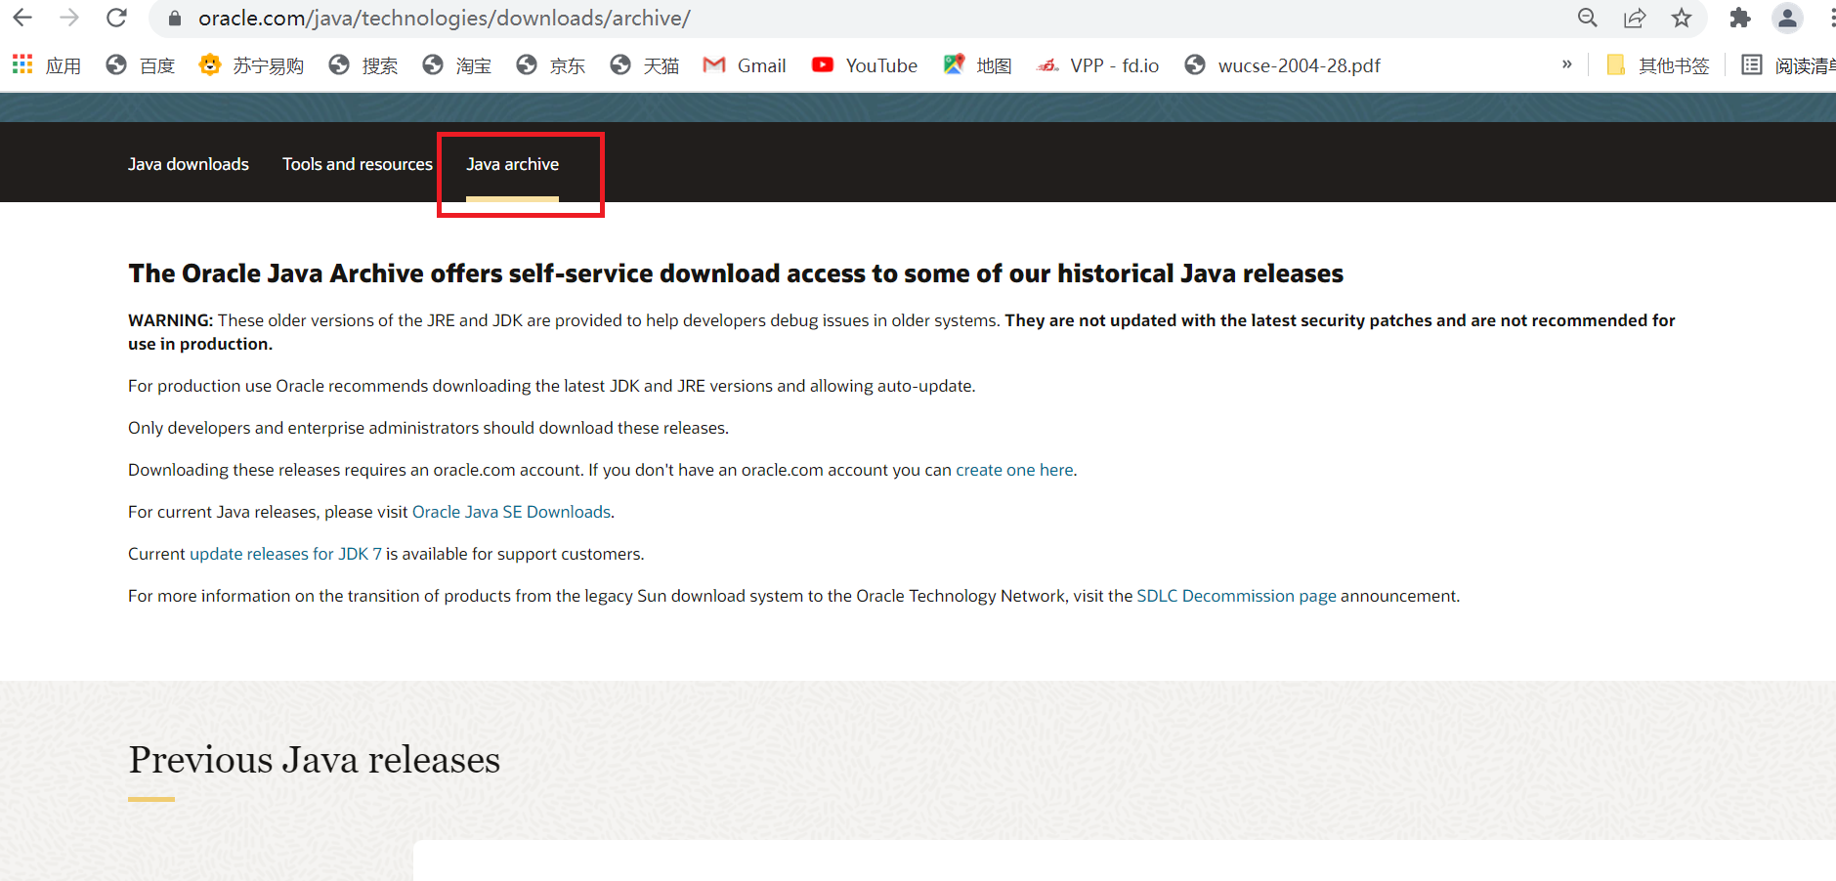Click the browser back arrow
The image size is (1836, 881).
[22, 18]
